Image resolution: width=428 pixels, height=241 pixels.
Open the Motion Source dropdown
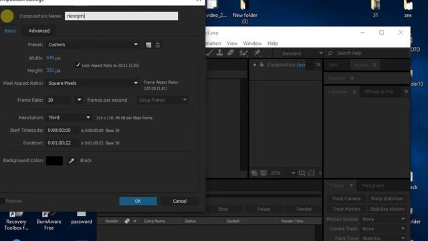coord(383,219)
